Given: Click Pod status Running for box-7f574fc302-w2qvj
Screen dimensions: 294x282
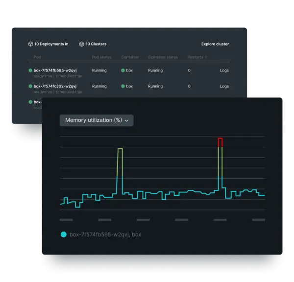Looking at the screenshot, I should click(x=99, y=86).
